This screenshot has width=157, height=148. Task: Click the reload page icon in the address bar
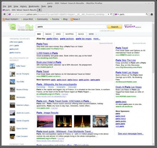pos(111,14)
